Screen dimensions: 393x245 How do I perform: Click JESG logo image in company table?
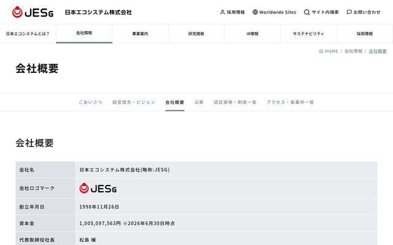[x=98, y=188]
